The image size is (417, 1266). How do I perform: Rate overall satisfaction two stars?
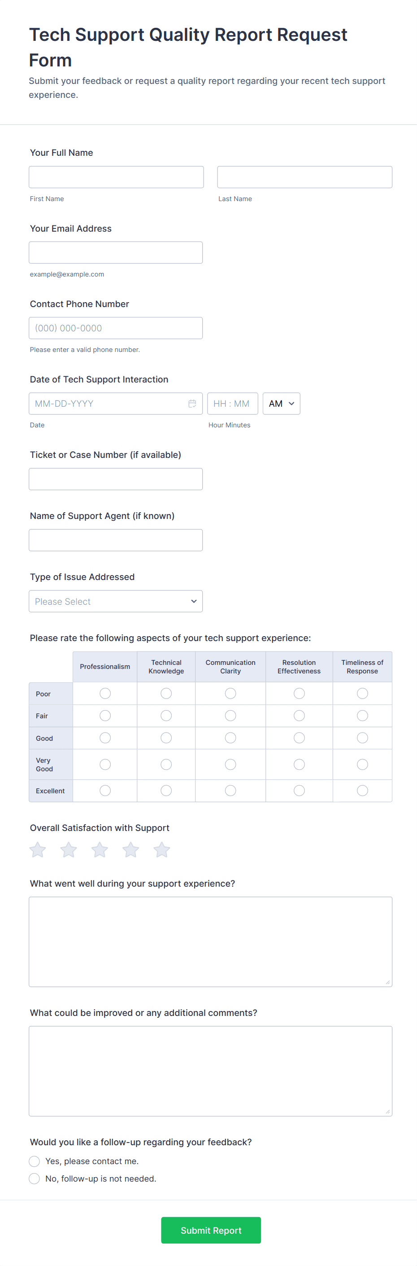click(x=69, y=850)
